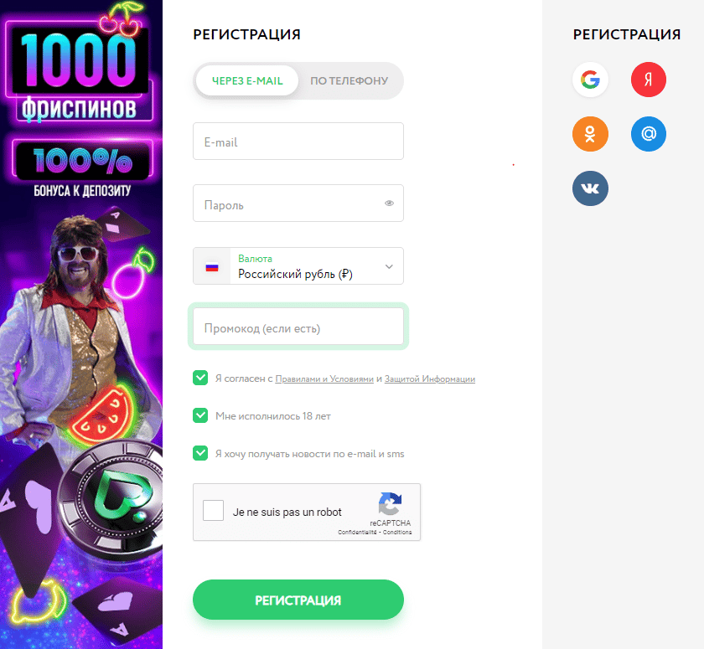Toggle the 18 years old confirmation checkbox
704x649 pixels.
(200, 415)
